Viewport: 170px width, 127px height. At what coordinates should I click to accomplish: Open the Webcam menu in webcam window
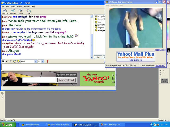114,6
